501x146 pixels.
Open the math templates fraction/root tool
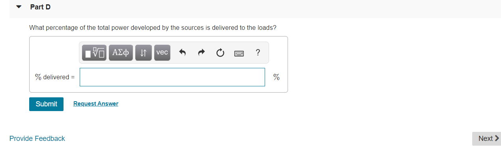94,53
